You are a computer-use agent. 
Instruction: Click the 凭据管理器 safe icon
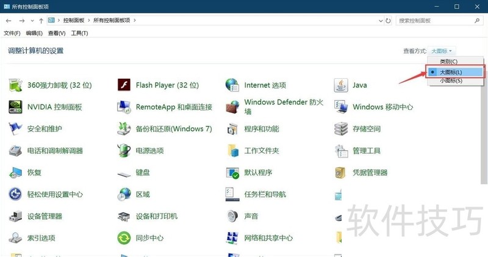coord(340,173)
